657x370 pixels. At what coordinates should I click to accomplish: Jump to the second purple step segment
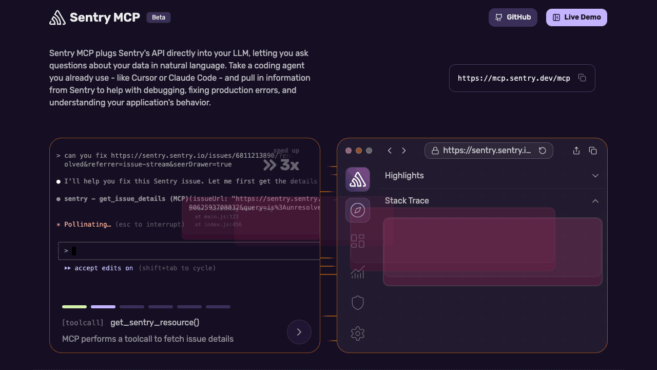(x=103, y=307)
